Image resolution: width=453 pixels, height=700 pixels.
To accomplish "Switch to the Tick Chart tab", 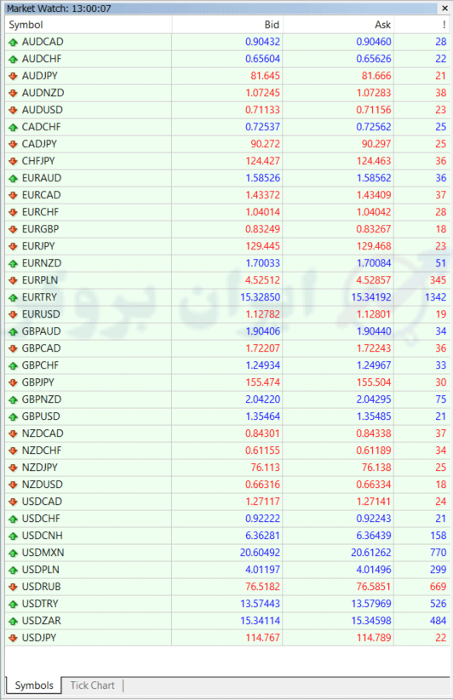I will tap(92, 686).
